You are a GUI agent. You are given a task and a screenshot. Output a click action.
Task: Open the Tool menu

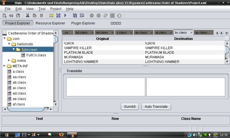(42, 9)
